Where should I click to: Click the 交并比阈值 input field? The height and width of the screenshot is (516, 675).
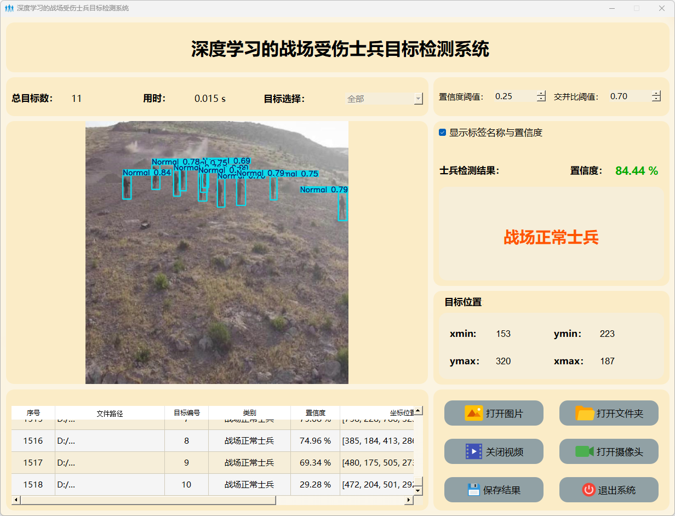click(629, 96)
